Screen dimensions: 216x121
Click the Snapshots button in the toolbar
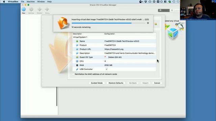click(x=175, y=10)
